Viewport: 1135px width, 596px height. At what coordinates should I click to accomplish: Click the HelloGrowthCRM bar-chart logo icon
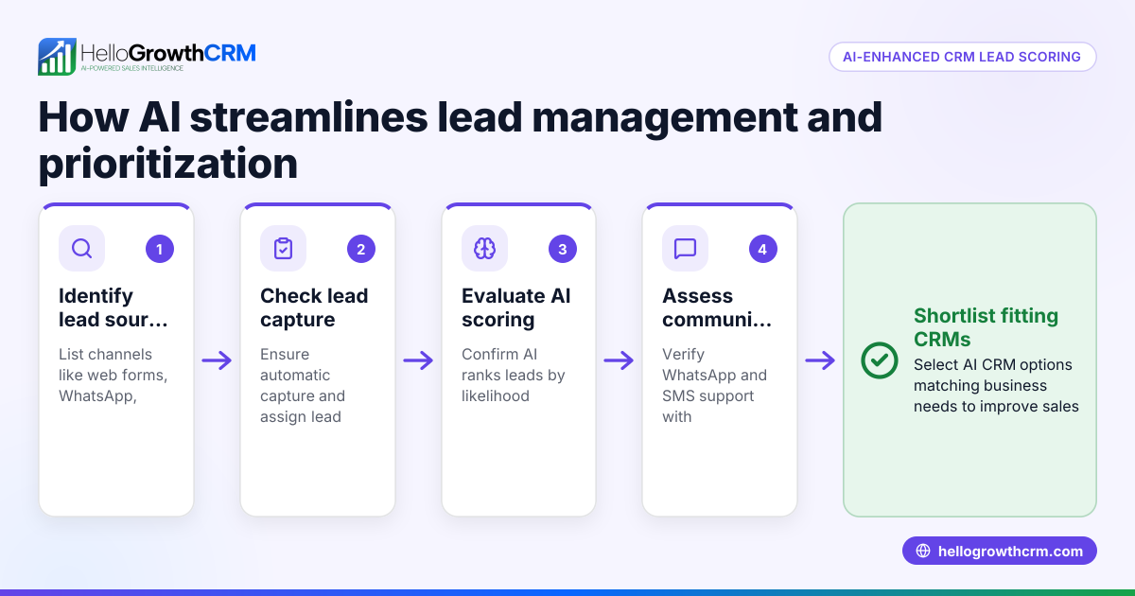tap(57, 57)
